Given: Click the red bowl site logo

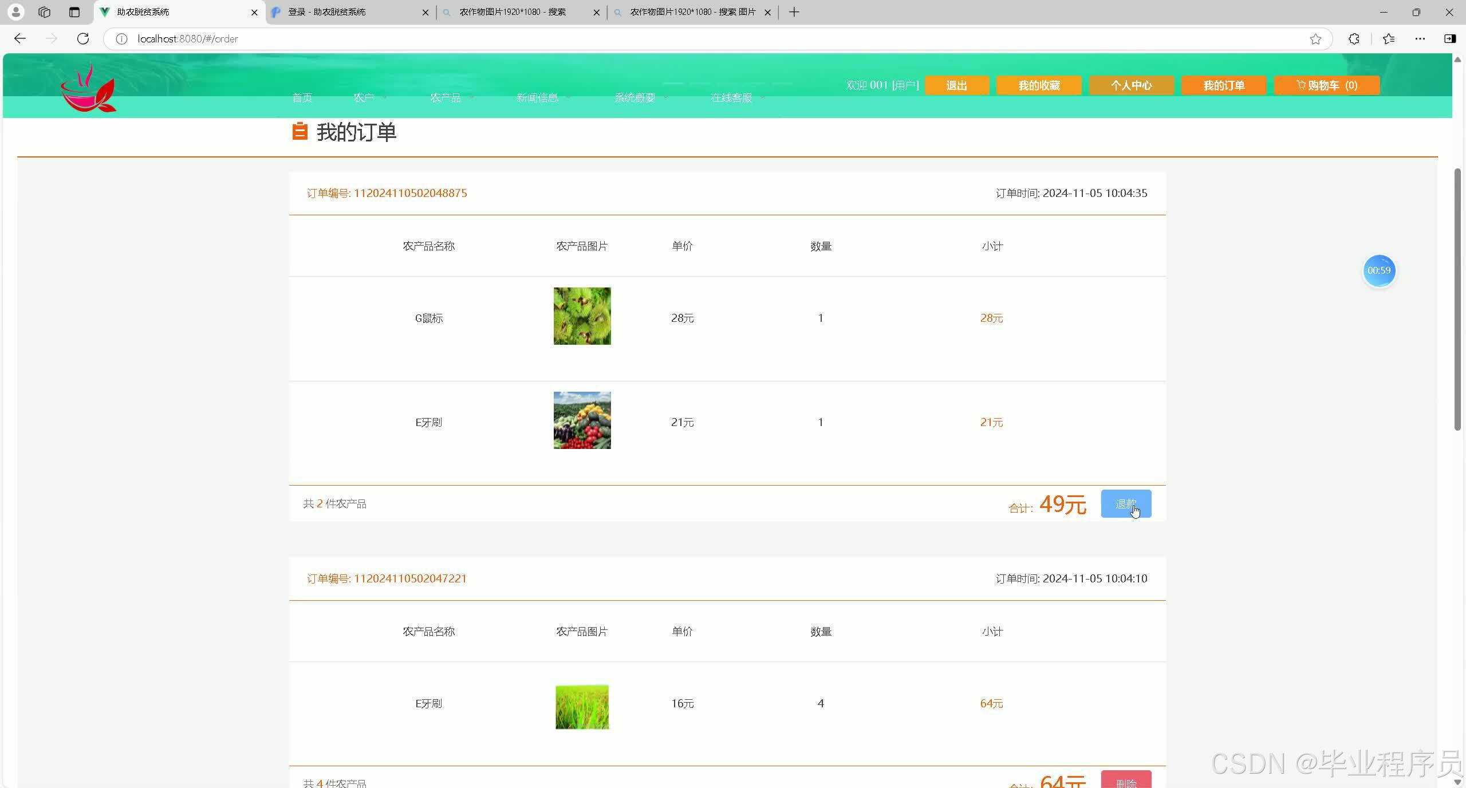Looking at the screenshot, I should [x=88, y=88].
